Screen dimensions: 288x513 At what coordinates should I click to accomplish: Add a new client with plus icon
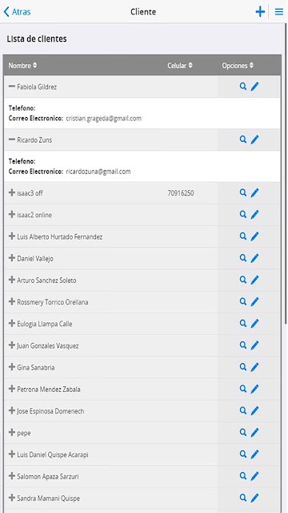[260, 12]
